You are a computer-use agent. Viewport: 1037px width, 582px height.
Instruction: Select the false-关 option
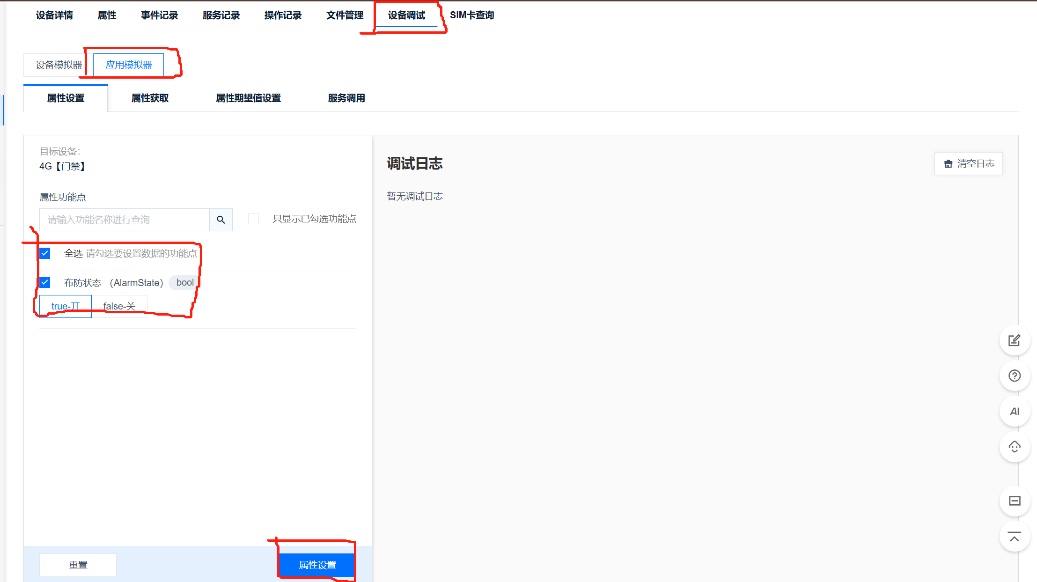click(119, 306)
